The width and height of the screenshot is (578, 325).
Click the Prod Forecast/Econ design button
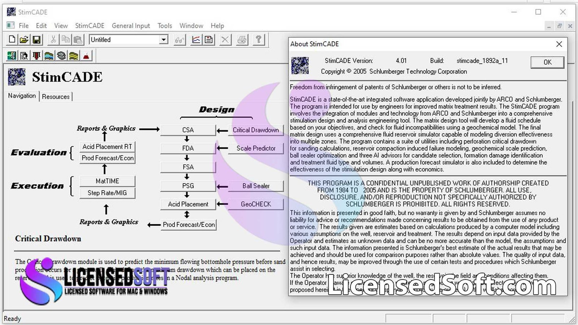189,225
